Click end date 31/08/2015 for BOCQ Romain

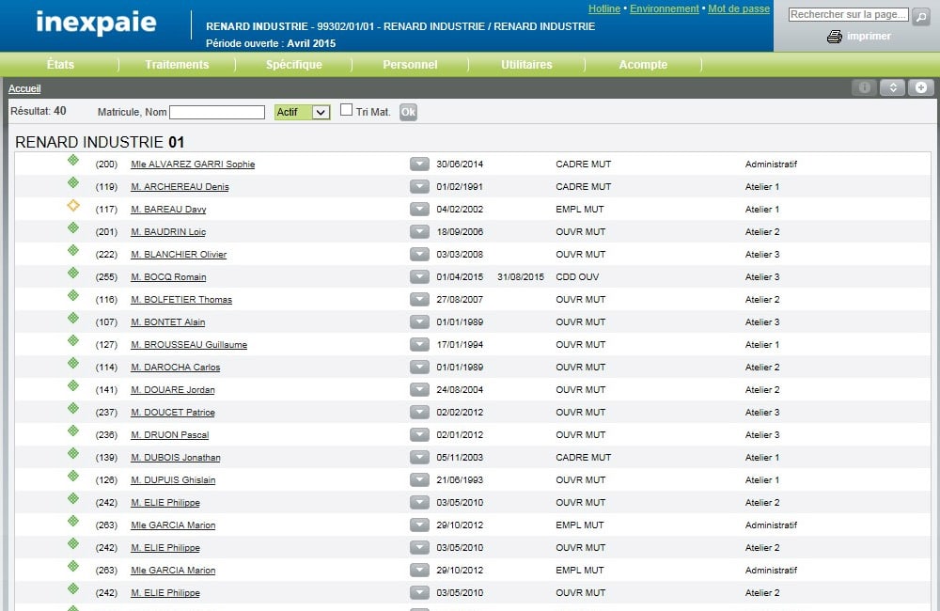click(521, 277)
